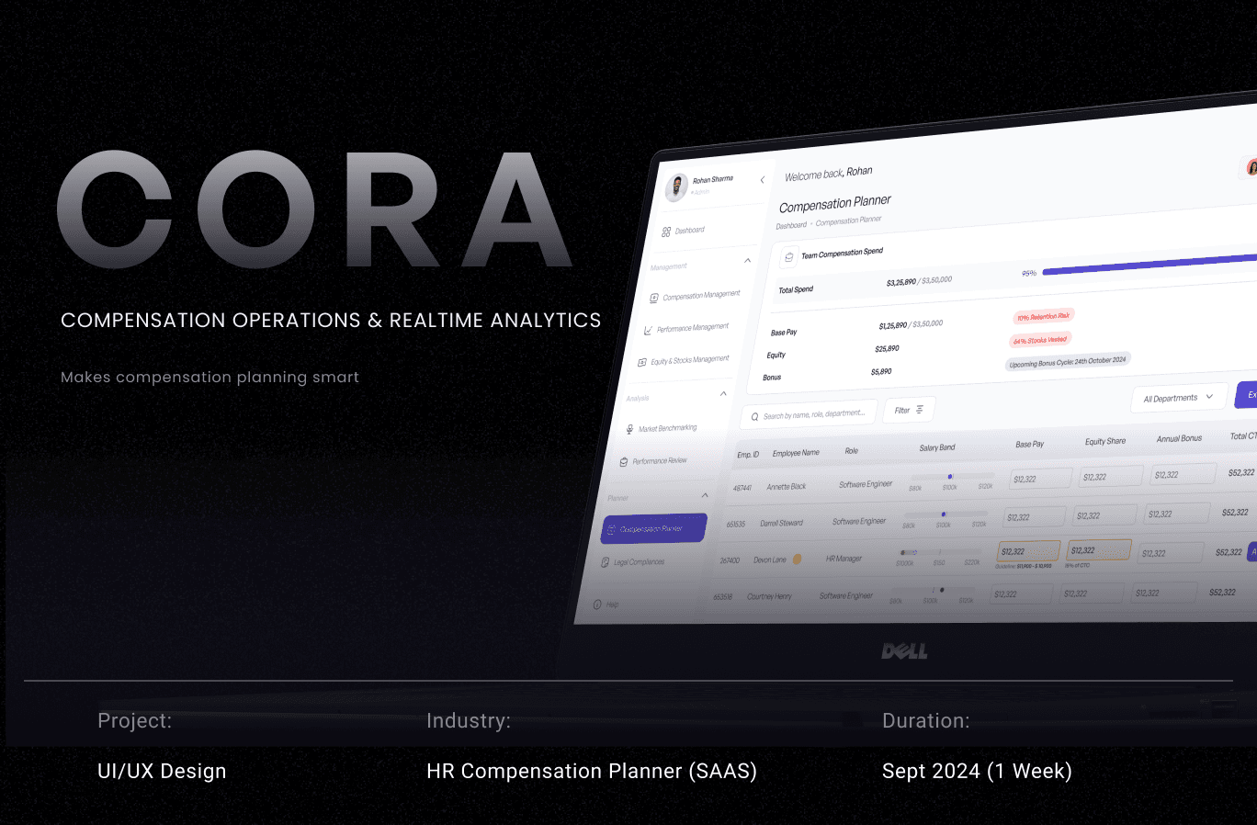Screen dimensions: 1257x825
Task: Click the orange badge beside Devon Lane
Action: click(797, 559)
